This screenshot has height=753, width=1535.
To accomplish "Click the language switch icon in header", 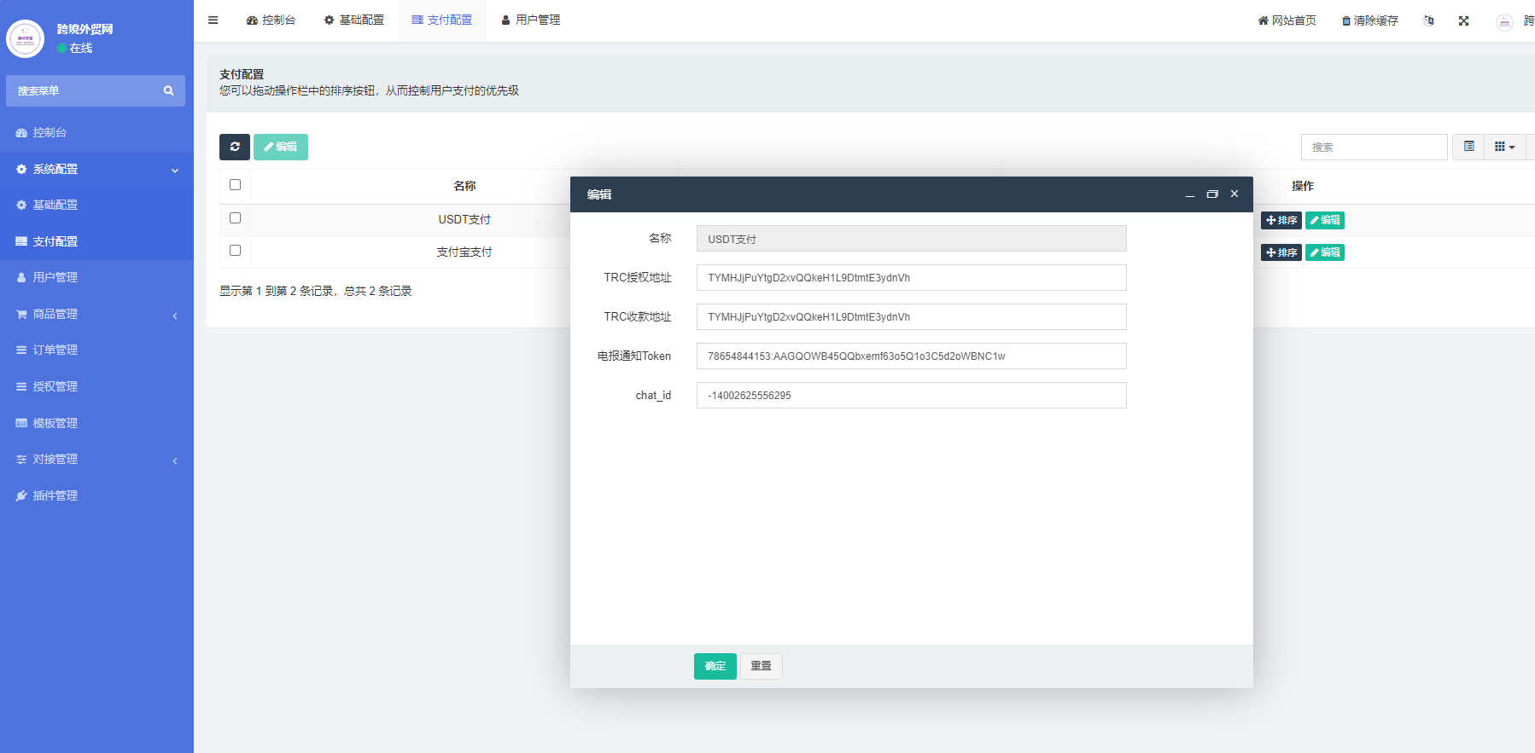I will pyautogui.click(x=1428, y=20).
